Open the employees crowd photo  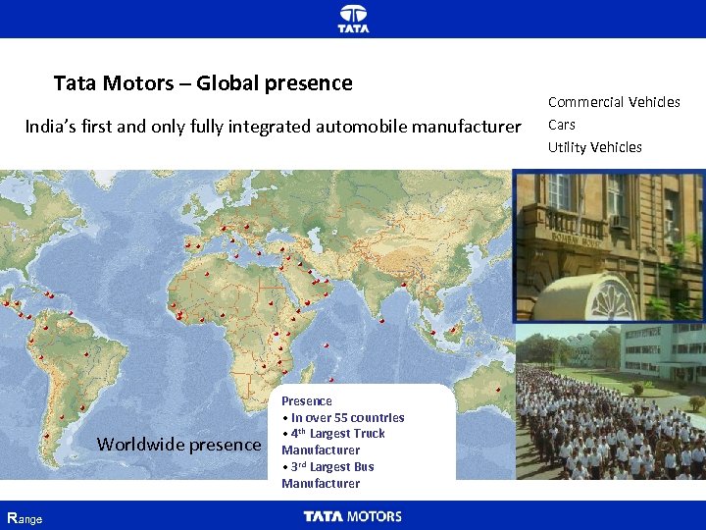tap(611, 401)
